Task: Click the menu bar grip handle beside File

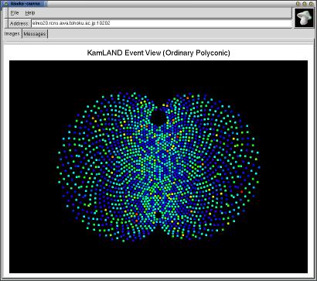Action: tap(6, 13)
